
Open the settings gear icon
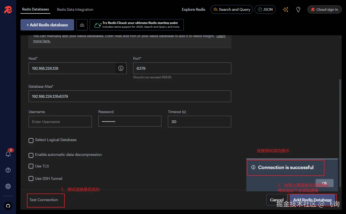8,186
